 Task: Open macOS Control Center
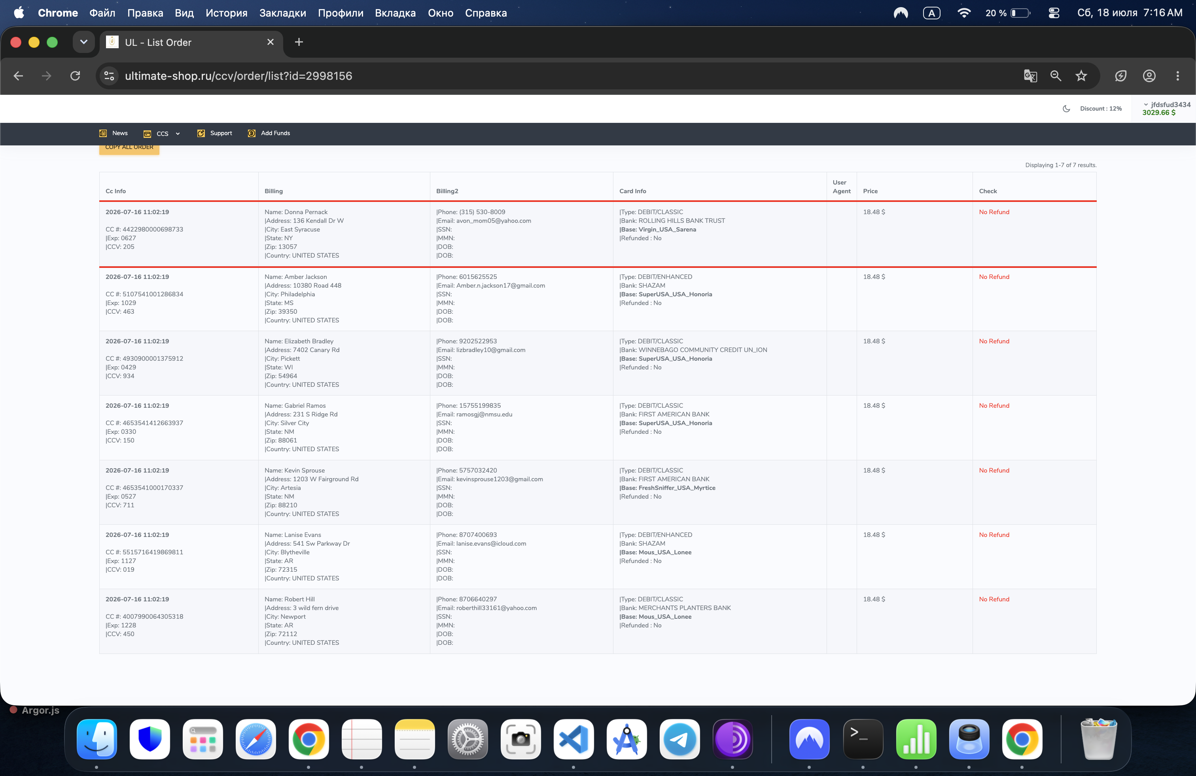coord(1054,13)
